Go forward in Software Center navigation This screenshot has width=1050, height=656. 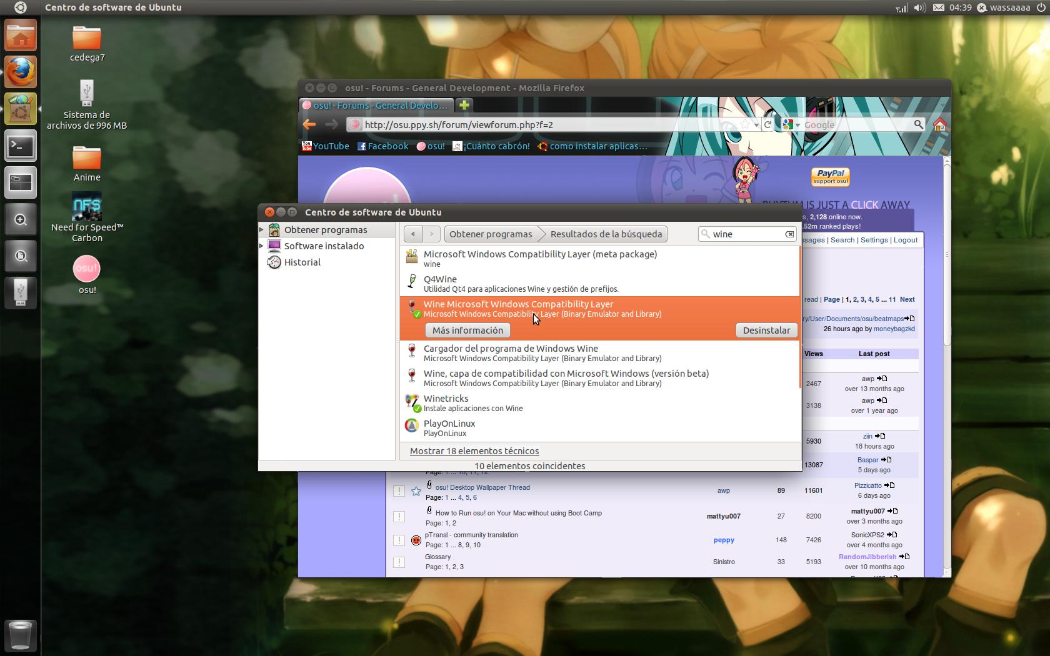(431, 234)
